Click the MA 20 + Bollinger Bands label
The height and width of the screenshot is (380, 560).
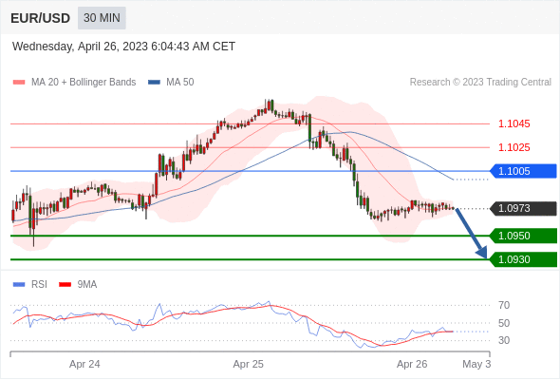click(x=84, y=83)
